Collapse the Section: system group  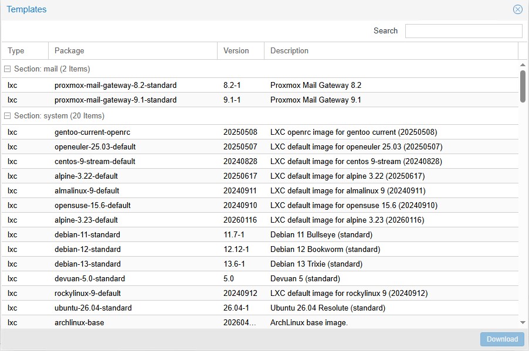(x=7, y=116)
